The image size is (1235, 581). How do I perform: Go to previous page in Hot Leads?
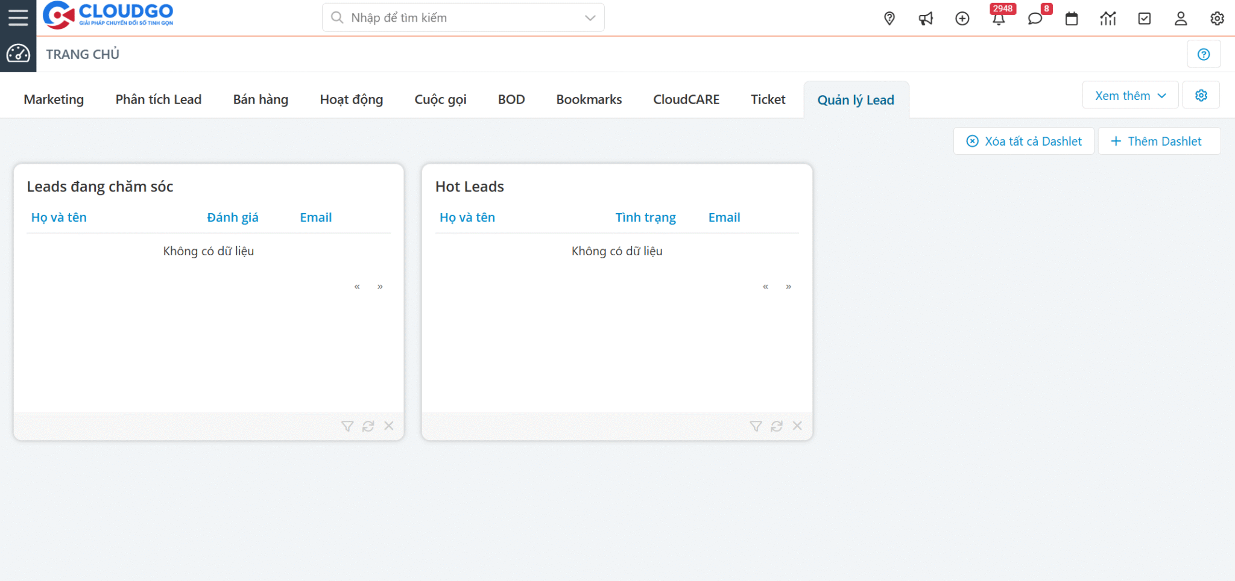click(x=765, y=287)
